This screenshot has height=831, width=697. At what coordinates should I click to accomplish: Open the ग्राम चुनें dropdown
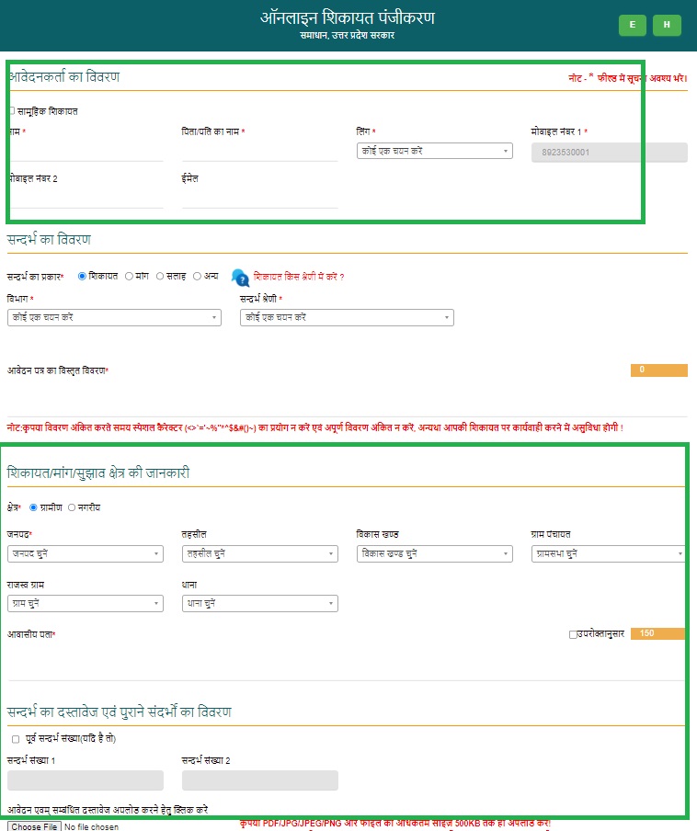tap(86, 604)
